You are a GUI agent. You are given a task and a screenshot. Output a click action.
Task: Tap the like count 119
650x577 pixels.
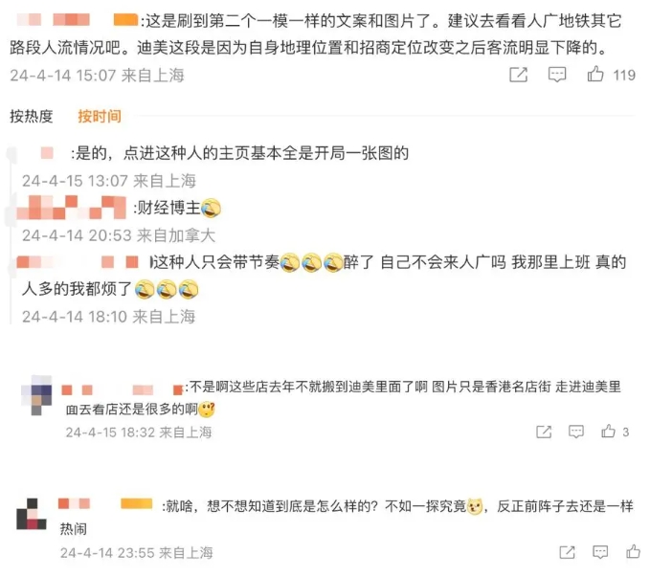click(x=624, y=75)
